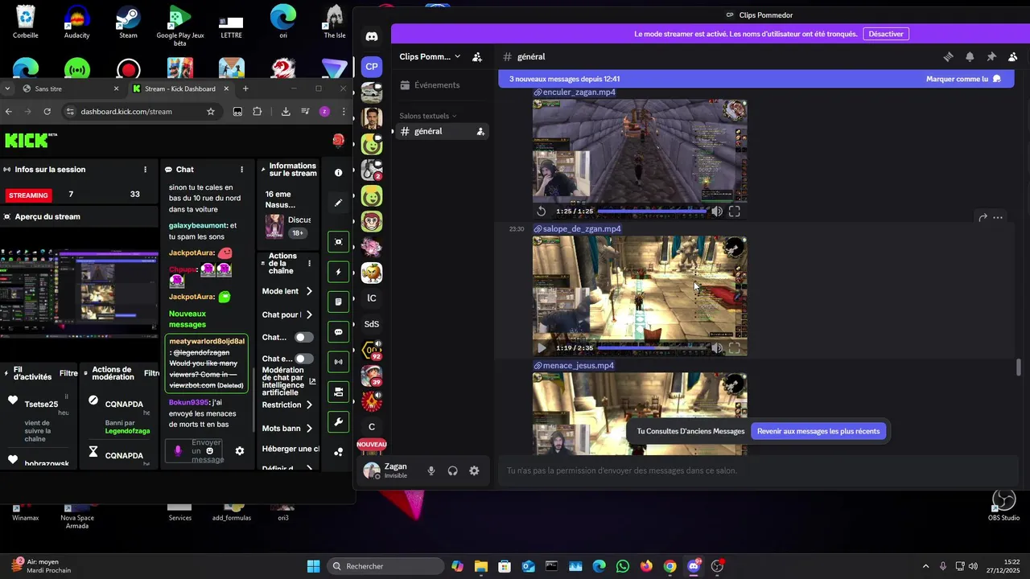Toggle Kick chat bubble panel icon
Image resolution: width=1030 pixels, height=579 pixels.
[338, 332]
